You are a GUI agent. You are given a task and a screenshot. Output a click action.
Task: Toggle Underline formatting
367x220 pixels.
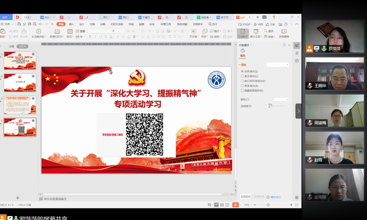point(101,37)
